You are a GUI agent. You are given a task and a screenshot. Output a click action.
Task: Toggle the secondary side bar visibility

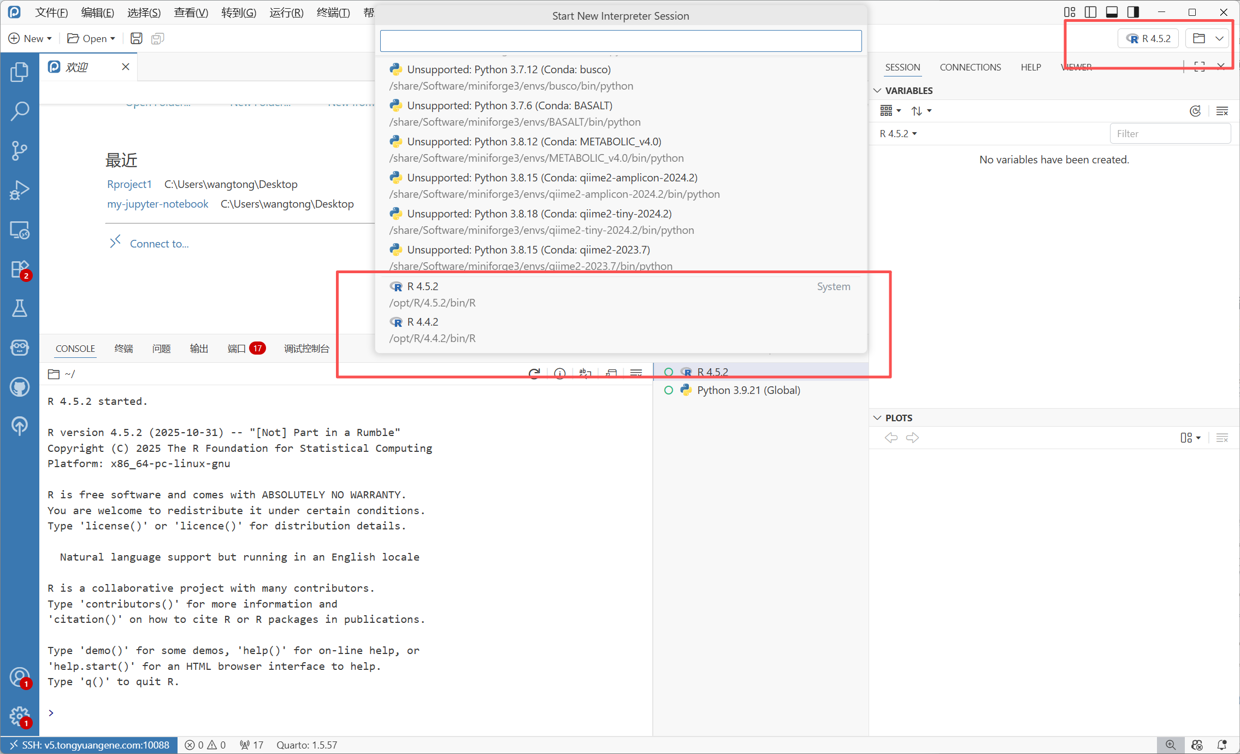1133,12
